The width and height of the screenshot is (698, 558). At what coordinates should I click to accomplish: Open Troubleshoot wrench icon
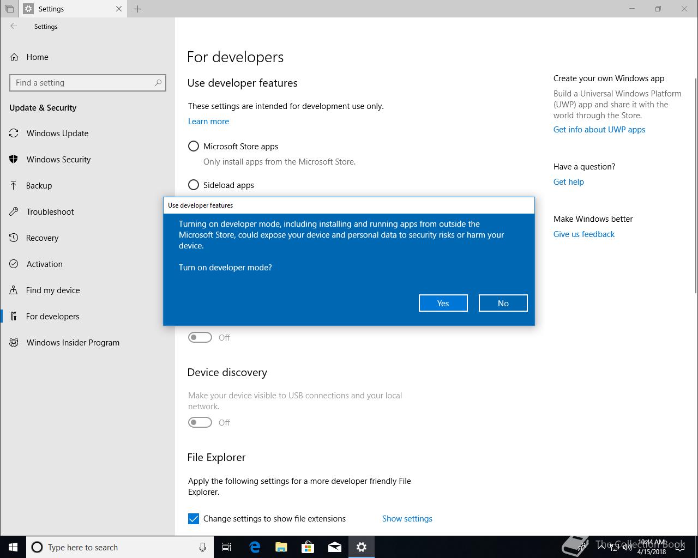point(14,212)
